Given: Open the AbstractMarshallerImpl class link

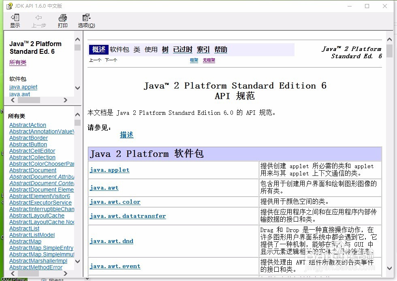Looking at the screenshot, I should [x=38, y=261].
